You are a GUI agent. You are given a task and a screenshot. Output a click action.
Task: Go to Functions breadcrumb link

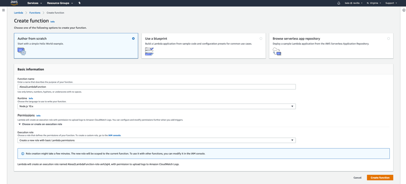pyautogui.click(x=35, y=13)
